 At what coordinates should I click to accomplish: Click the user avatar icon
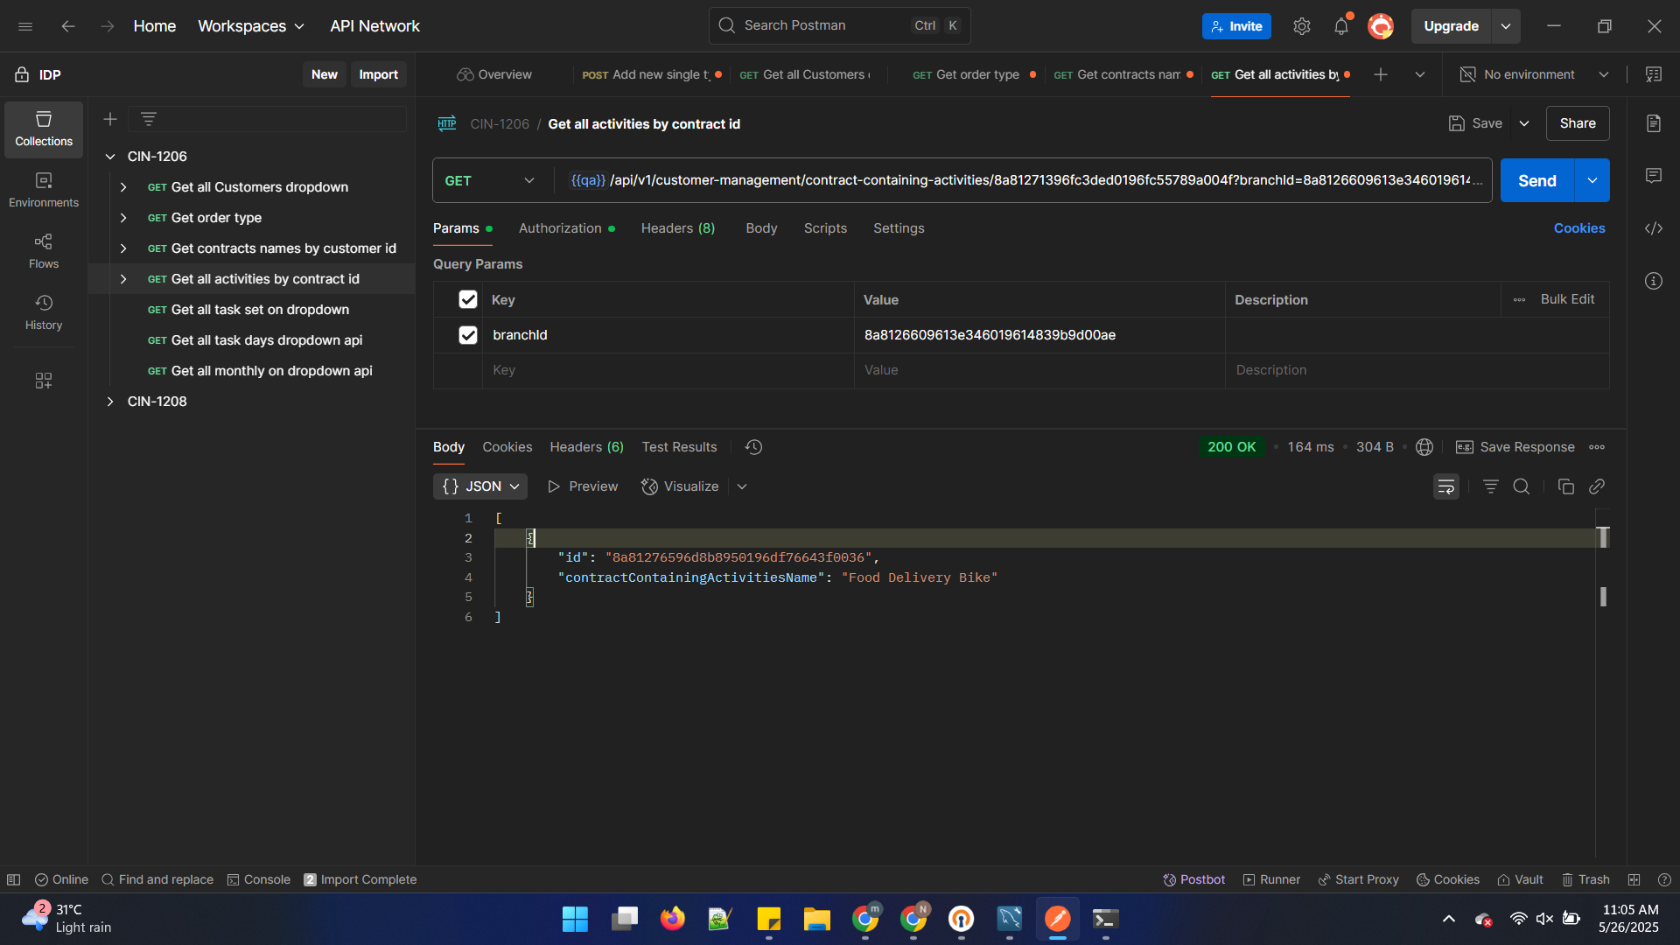[1381, 26]
